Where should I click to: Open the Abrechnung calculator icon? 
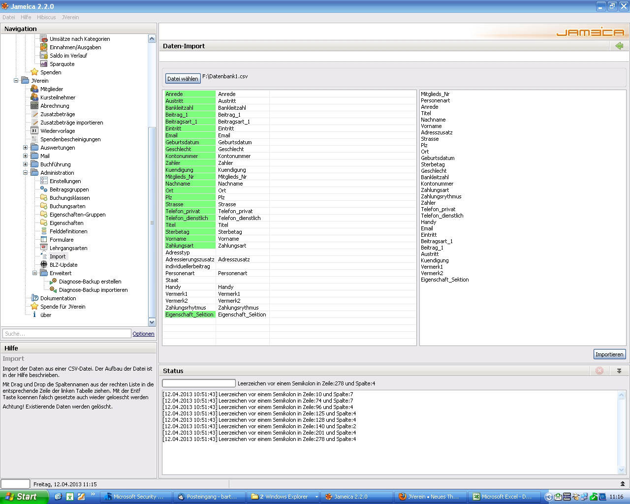pyautogui.click(x=34, y=106)
